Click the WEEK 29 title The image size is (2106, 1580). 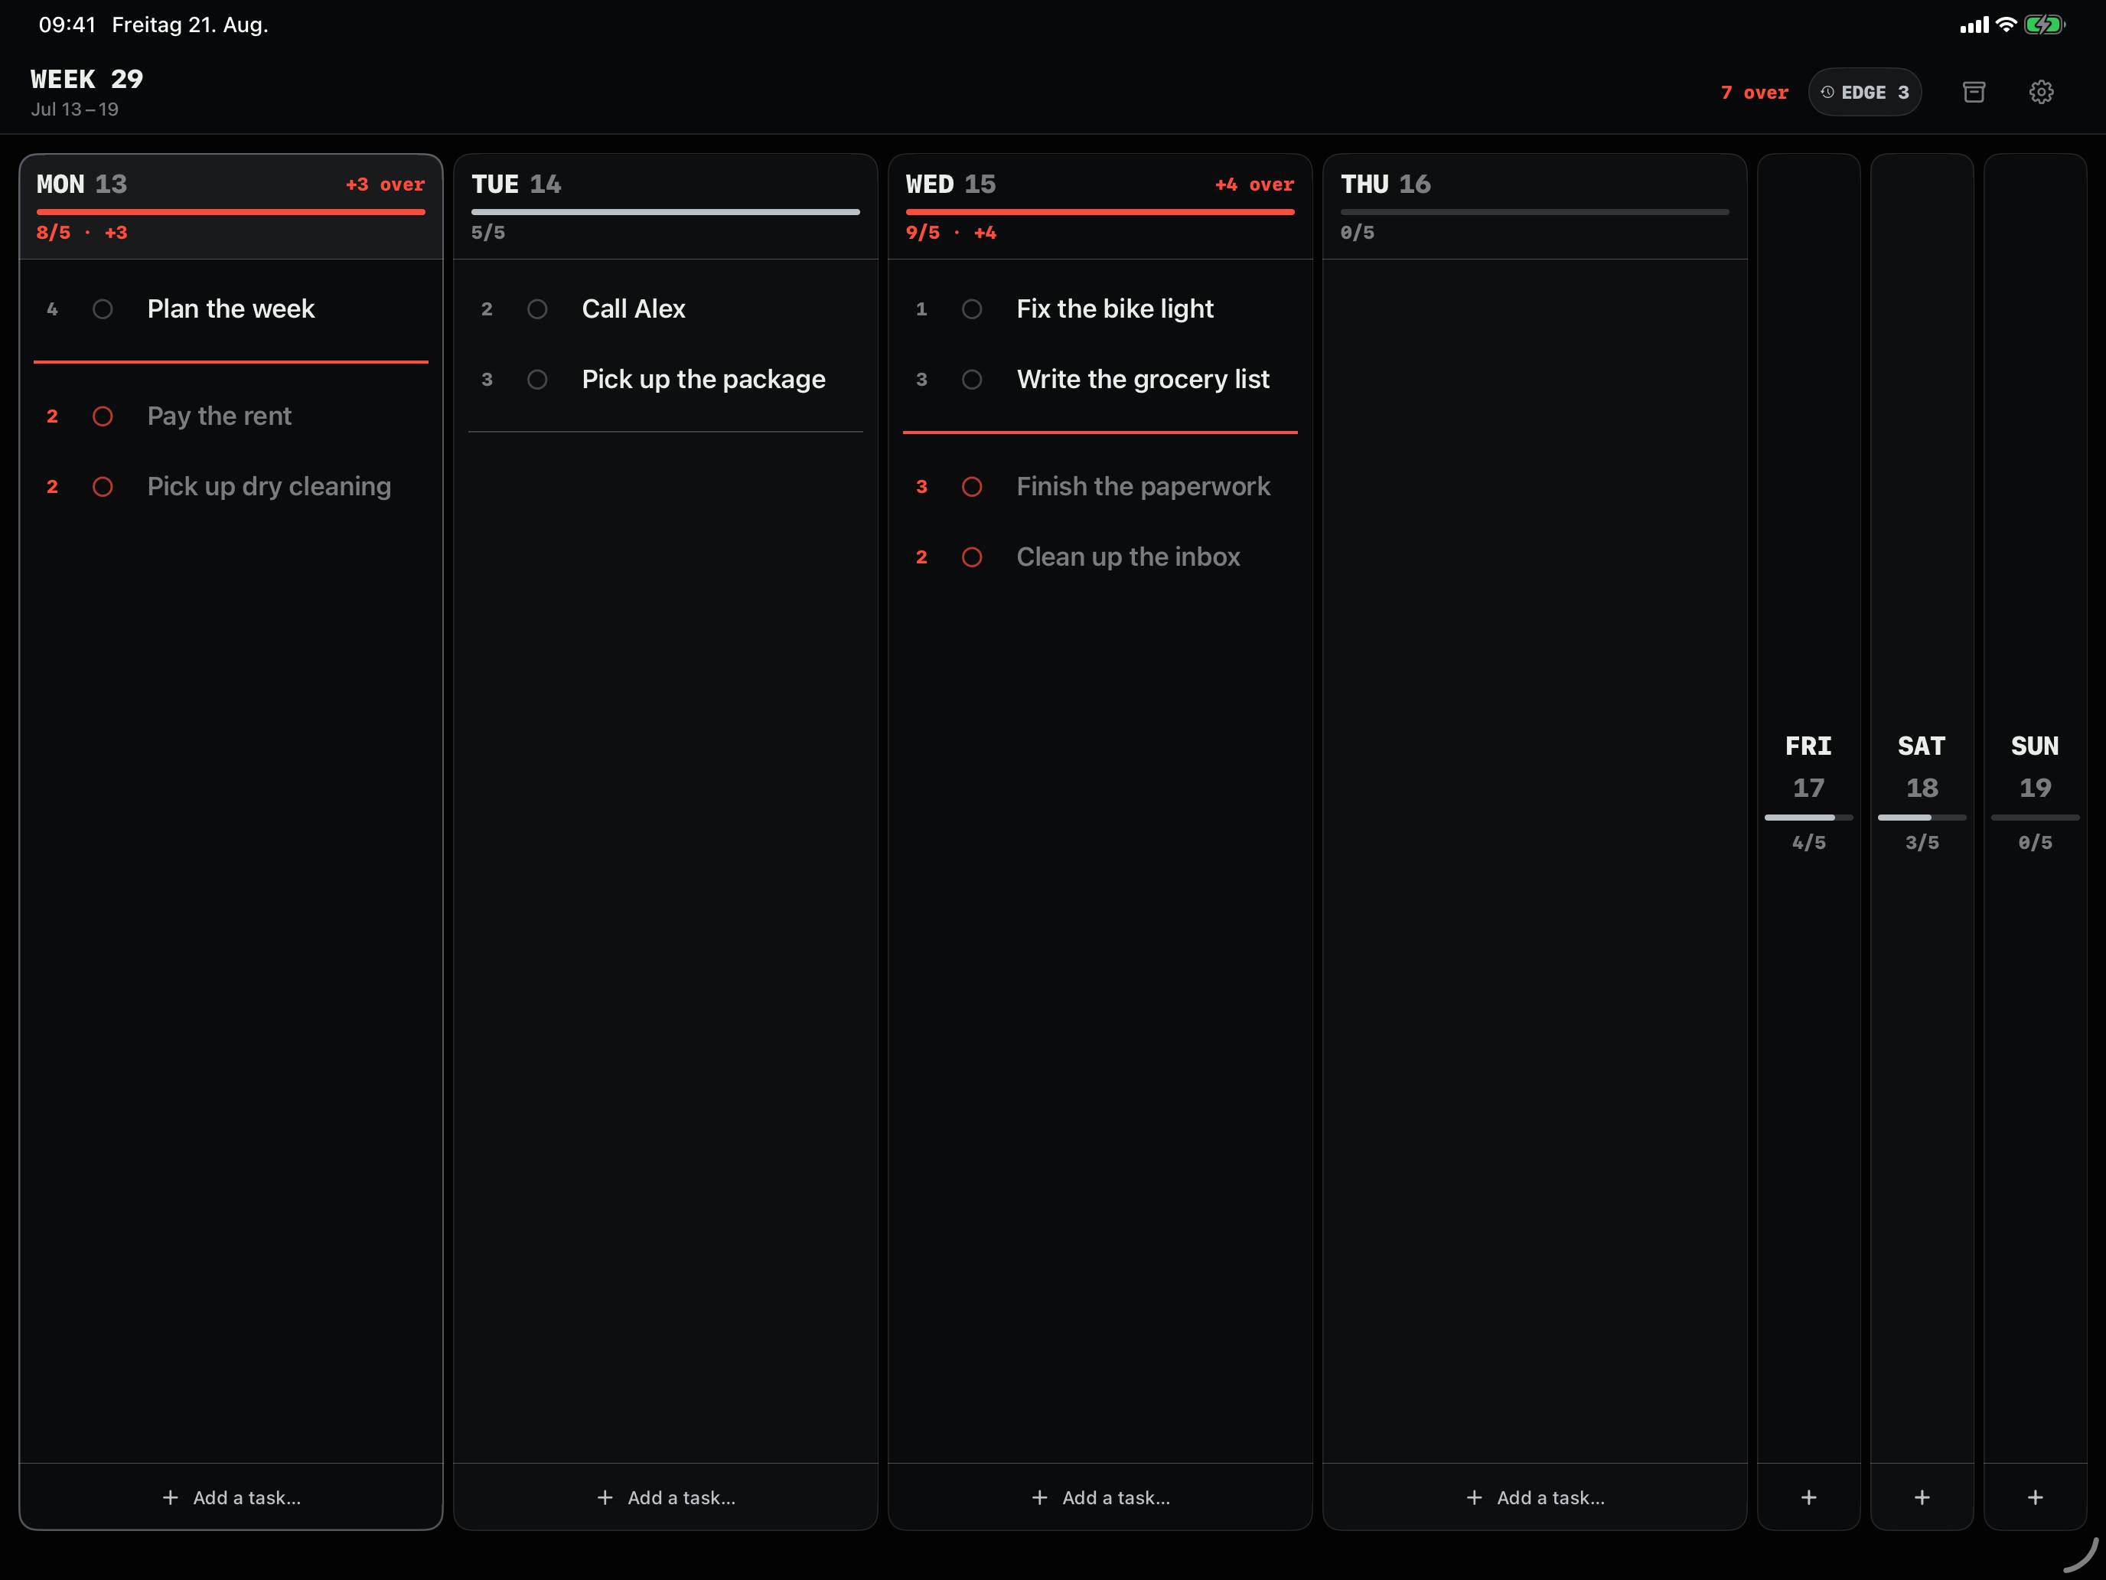click(86, 79)
